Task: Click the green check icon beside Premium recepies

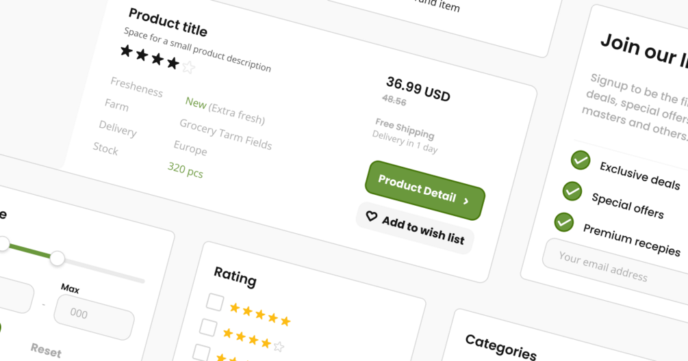Action: pyautogui.click(x=563, y=222)
